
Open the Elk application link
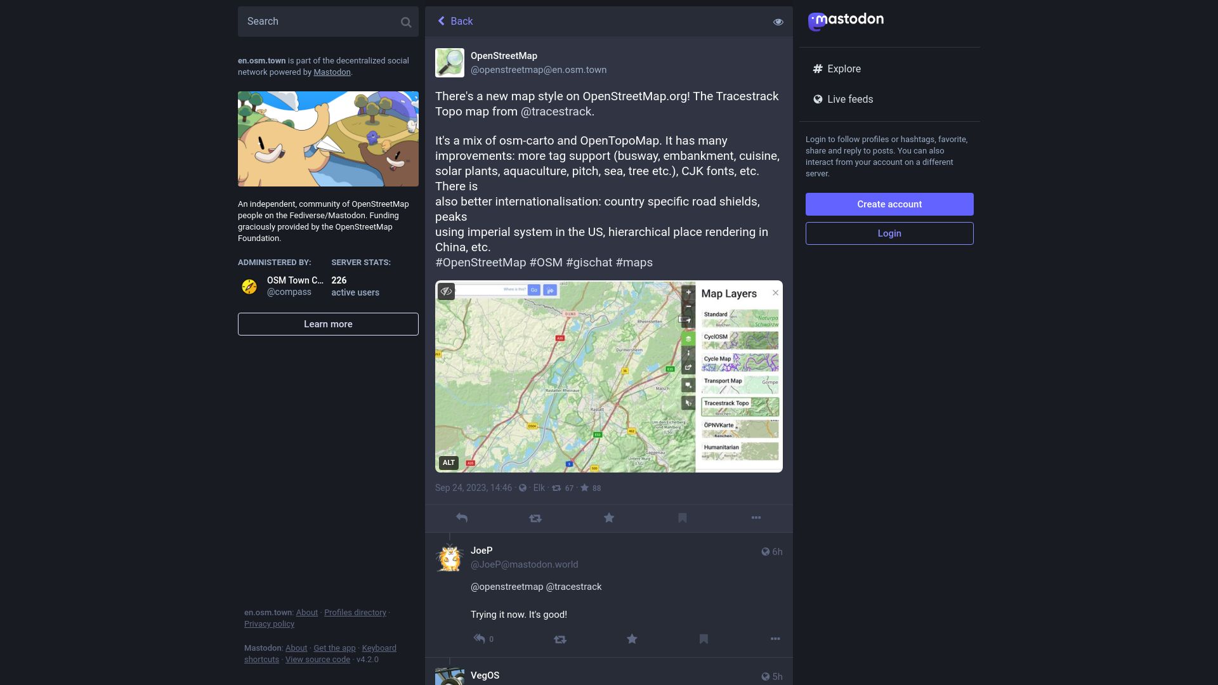coord(539,488)
